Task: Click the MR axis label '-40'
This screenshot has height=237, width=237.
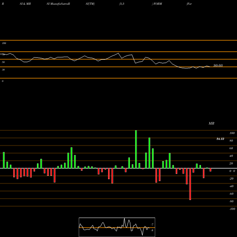Action: pyautogui.click(x=231, y=186)
